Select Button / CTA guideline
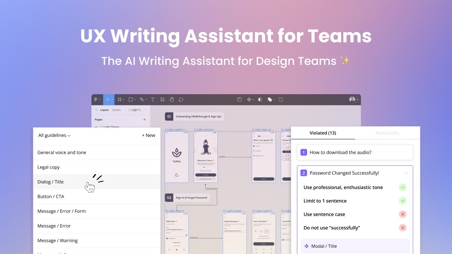This screenshot has height=254, width=452. (x=97, y=196)
